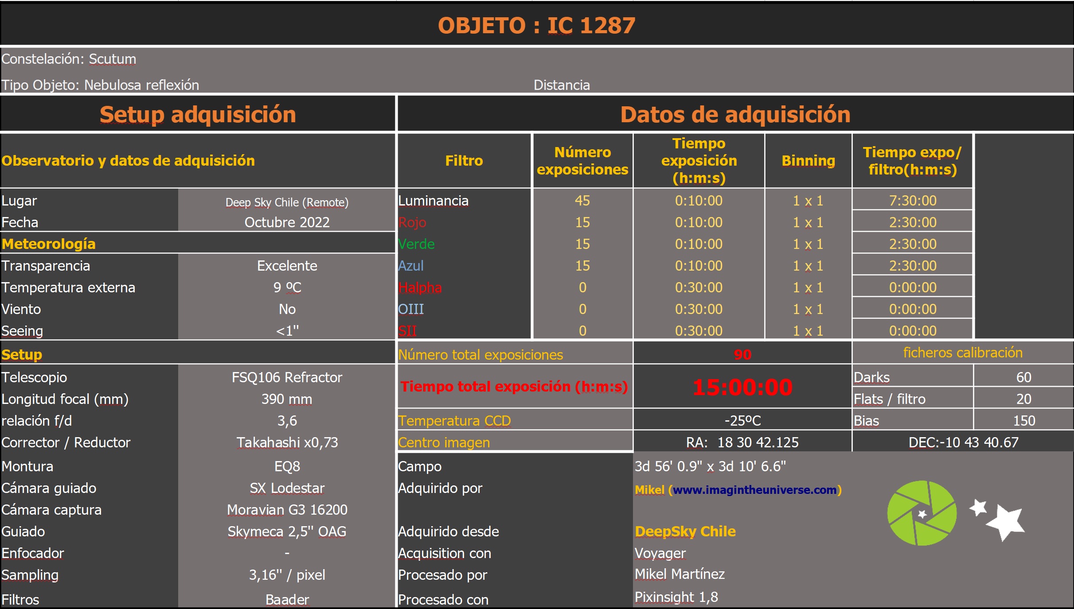Click the -25ºC CCD temperature cell
Image resolution: width=1074 pixels, height=609 pixels.
pyautogui.click(x=742, y=420)
